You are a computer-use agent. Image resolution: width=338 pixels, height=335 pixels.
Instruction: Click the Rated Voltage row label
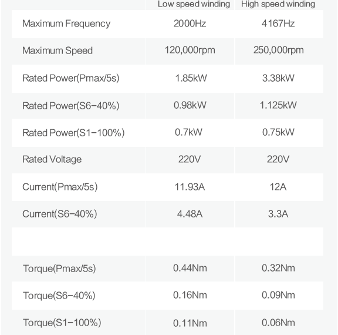coord(52,159)
